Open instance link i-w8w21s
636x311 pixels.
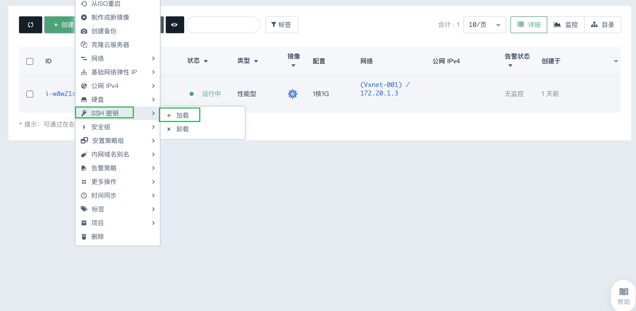tap(60, 94)
